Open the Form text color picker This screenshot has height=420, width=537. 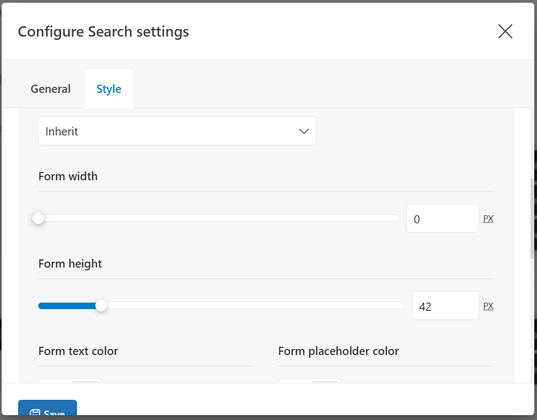pos(70,381)
